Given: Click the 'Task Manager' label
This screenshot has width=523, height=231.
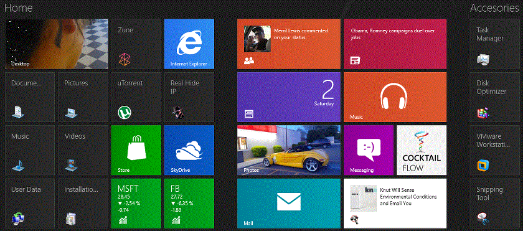Looking at the screenshot, I should 489,34.
